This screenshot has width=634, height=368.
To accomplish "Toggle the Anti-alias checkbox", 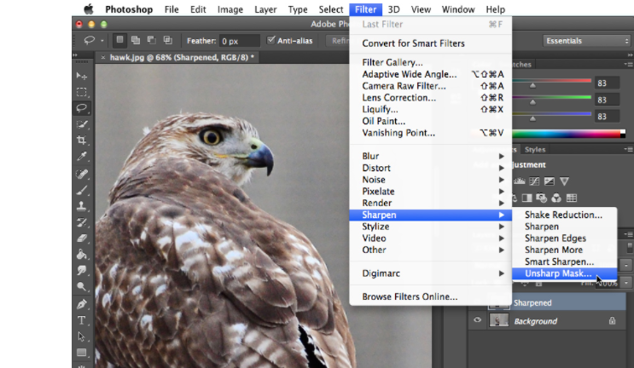I will pos(271,40).
